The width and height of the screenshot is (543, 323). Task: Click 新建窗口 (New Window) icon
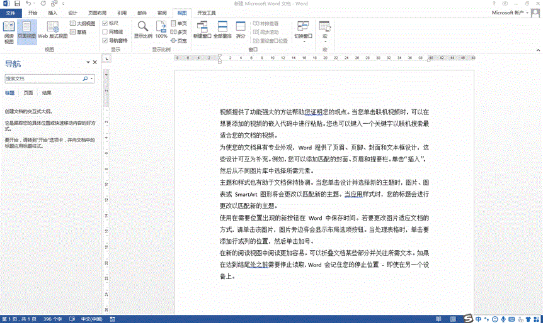[202, 31]
